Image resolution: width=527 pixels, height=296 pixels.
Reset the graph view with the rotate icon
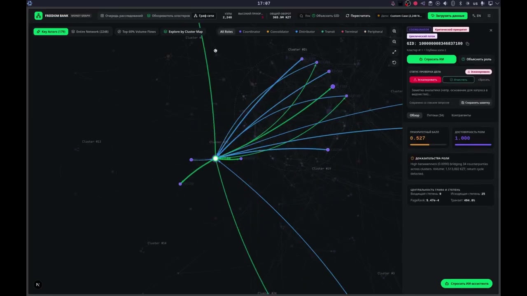394,62
